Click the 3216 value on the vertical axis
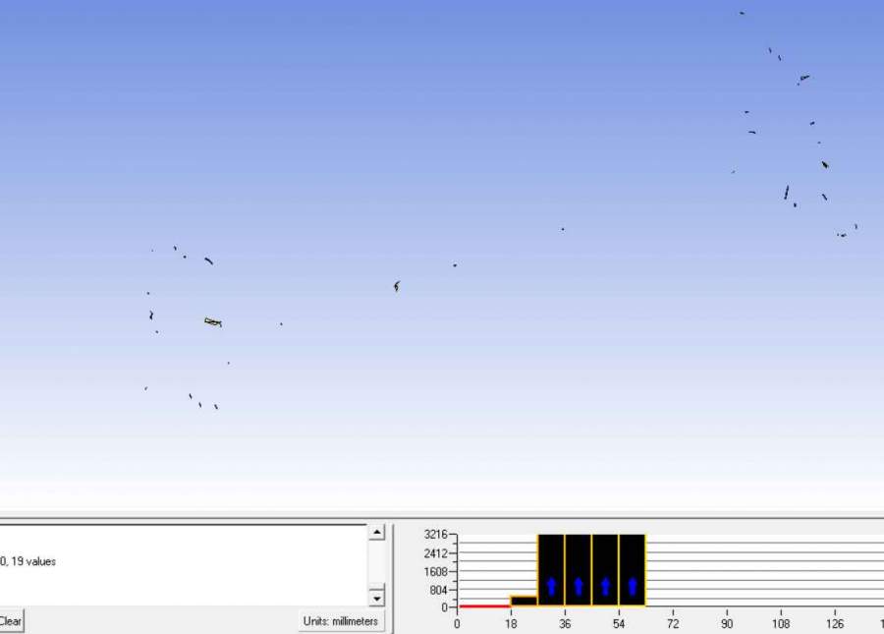The height and width of the screenshot is (634, 884). (x=435, y=534)
